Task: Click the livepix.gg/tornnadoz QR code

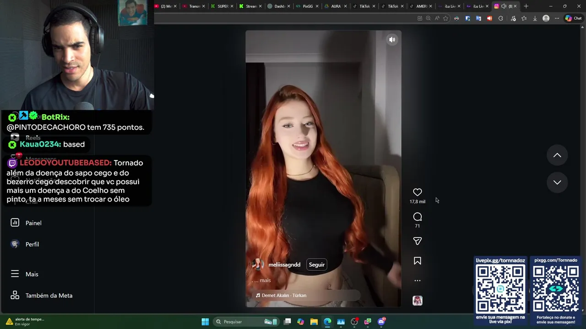Action: point(500,289)
